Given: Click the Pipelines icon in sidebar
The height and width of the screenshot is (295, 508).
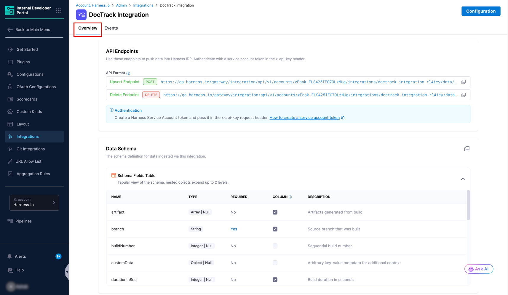Looking at the screenshot, I should tap(10, 221).
